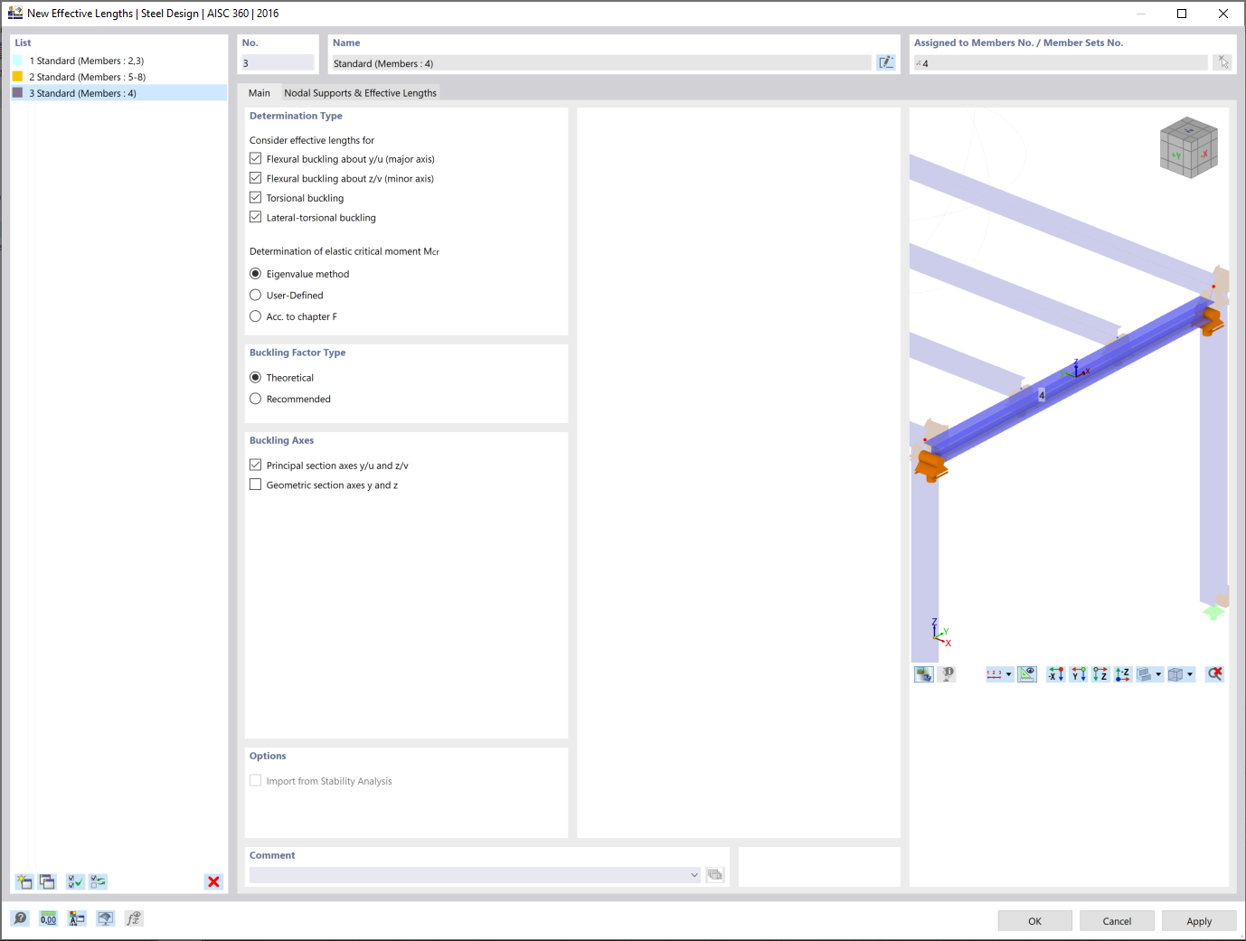Choose User-Defined for elastic critical moment
This screenshot has width=1246, height=941.
[255, 295]
